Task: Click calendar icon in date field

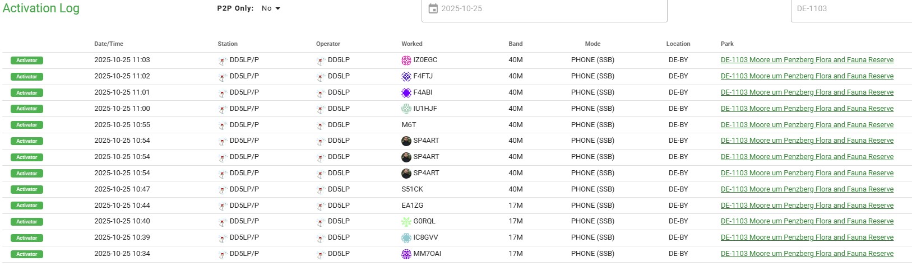Action: [433, 8]
